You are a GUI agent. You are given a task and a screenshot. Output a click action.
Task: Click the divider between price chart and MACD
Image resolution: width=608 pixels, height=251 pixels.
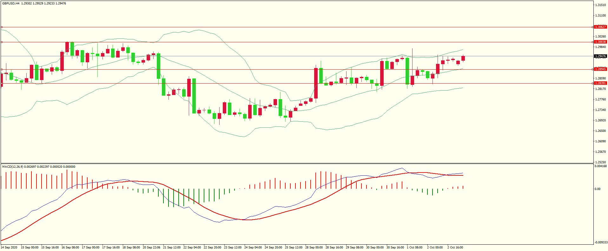click(x=297, y=164)
